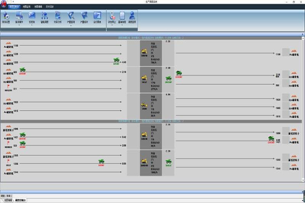
Task: Select the truck beside the 0:50 label
Action: [x=101, y=161]
